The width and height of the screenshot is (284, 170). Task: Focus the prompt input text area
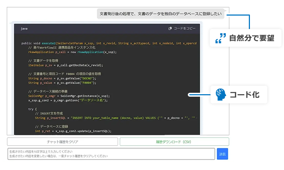pyautogui.click(x=111, y=154)
